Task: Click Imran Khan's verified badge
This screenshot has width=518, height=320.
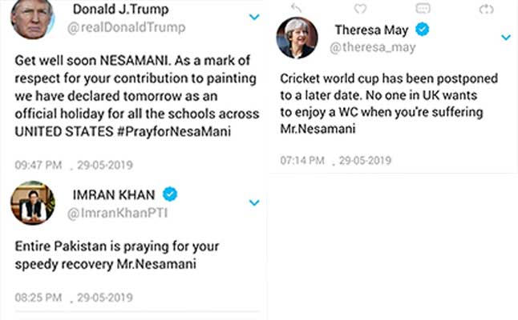Action: pos(170,194)
